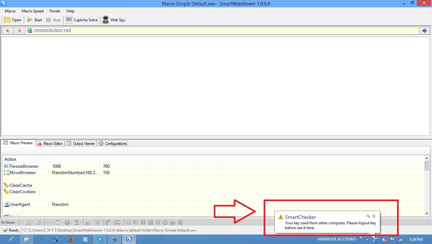Open the dropdown arrow beside the If action icon
Screen dimensions: 432x244
112,223
